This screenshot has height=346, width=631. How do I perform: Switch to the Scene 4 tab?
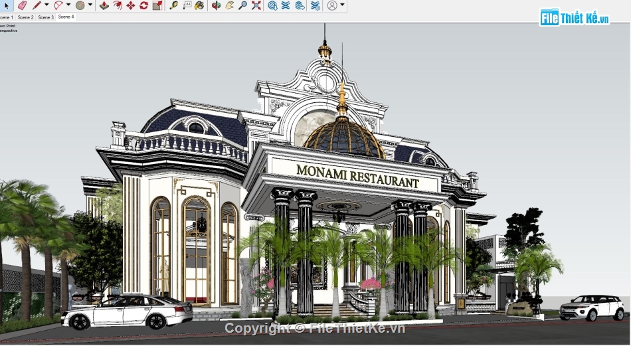click(66, 17)
